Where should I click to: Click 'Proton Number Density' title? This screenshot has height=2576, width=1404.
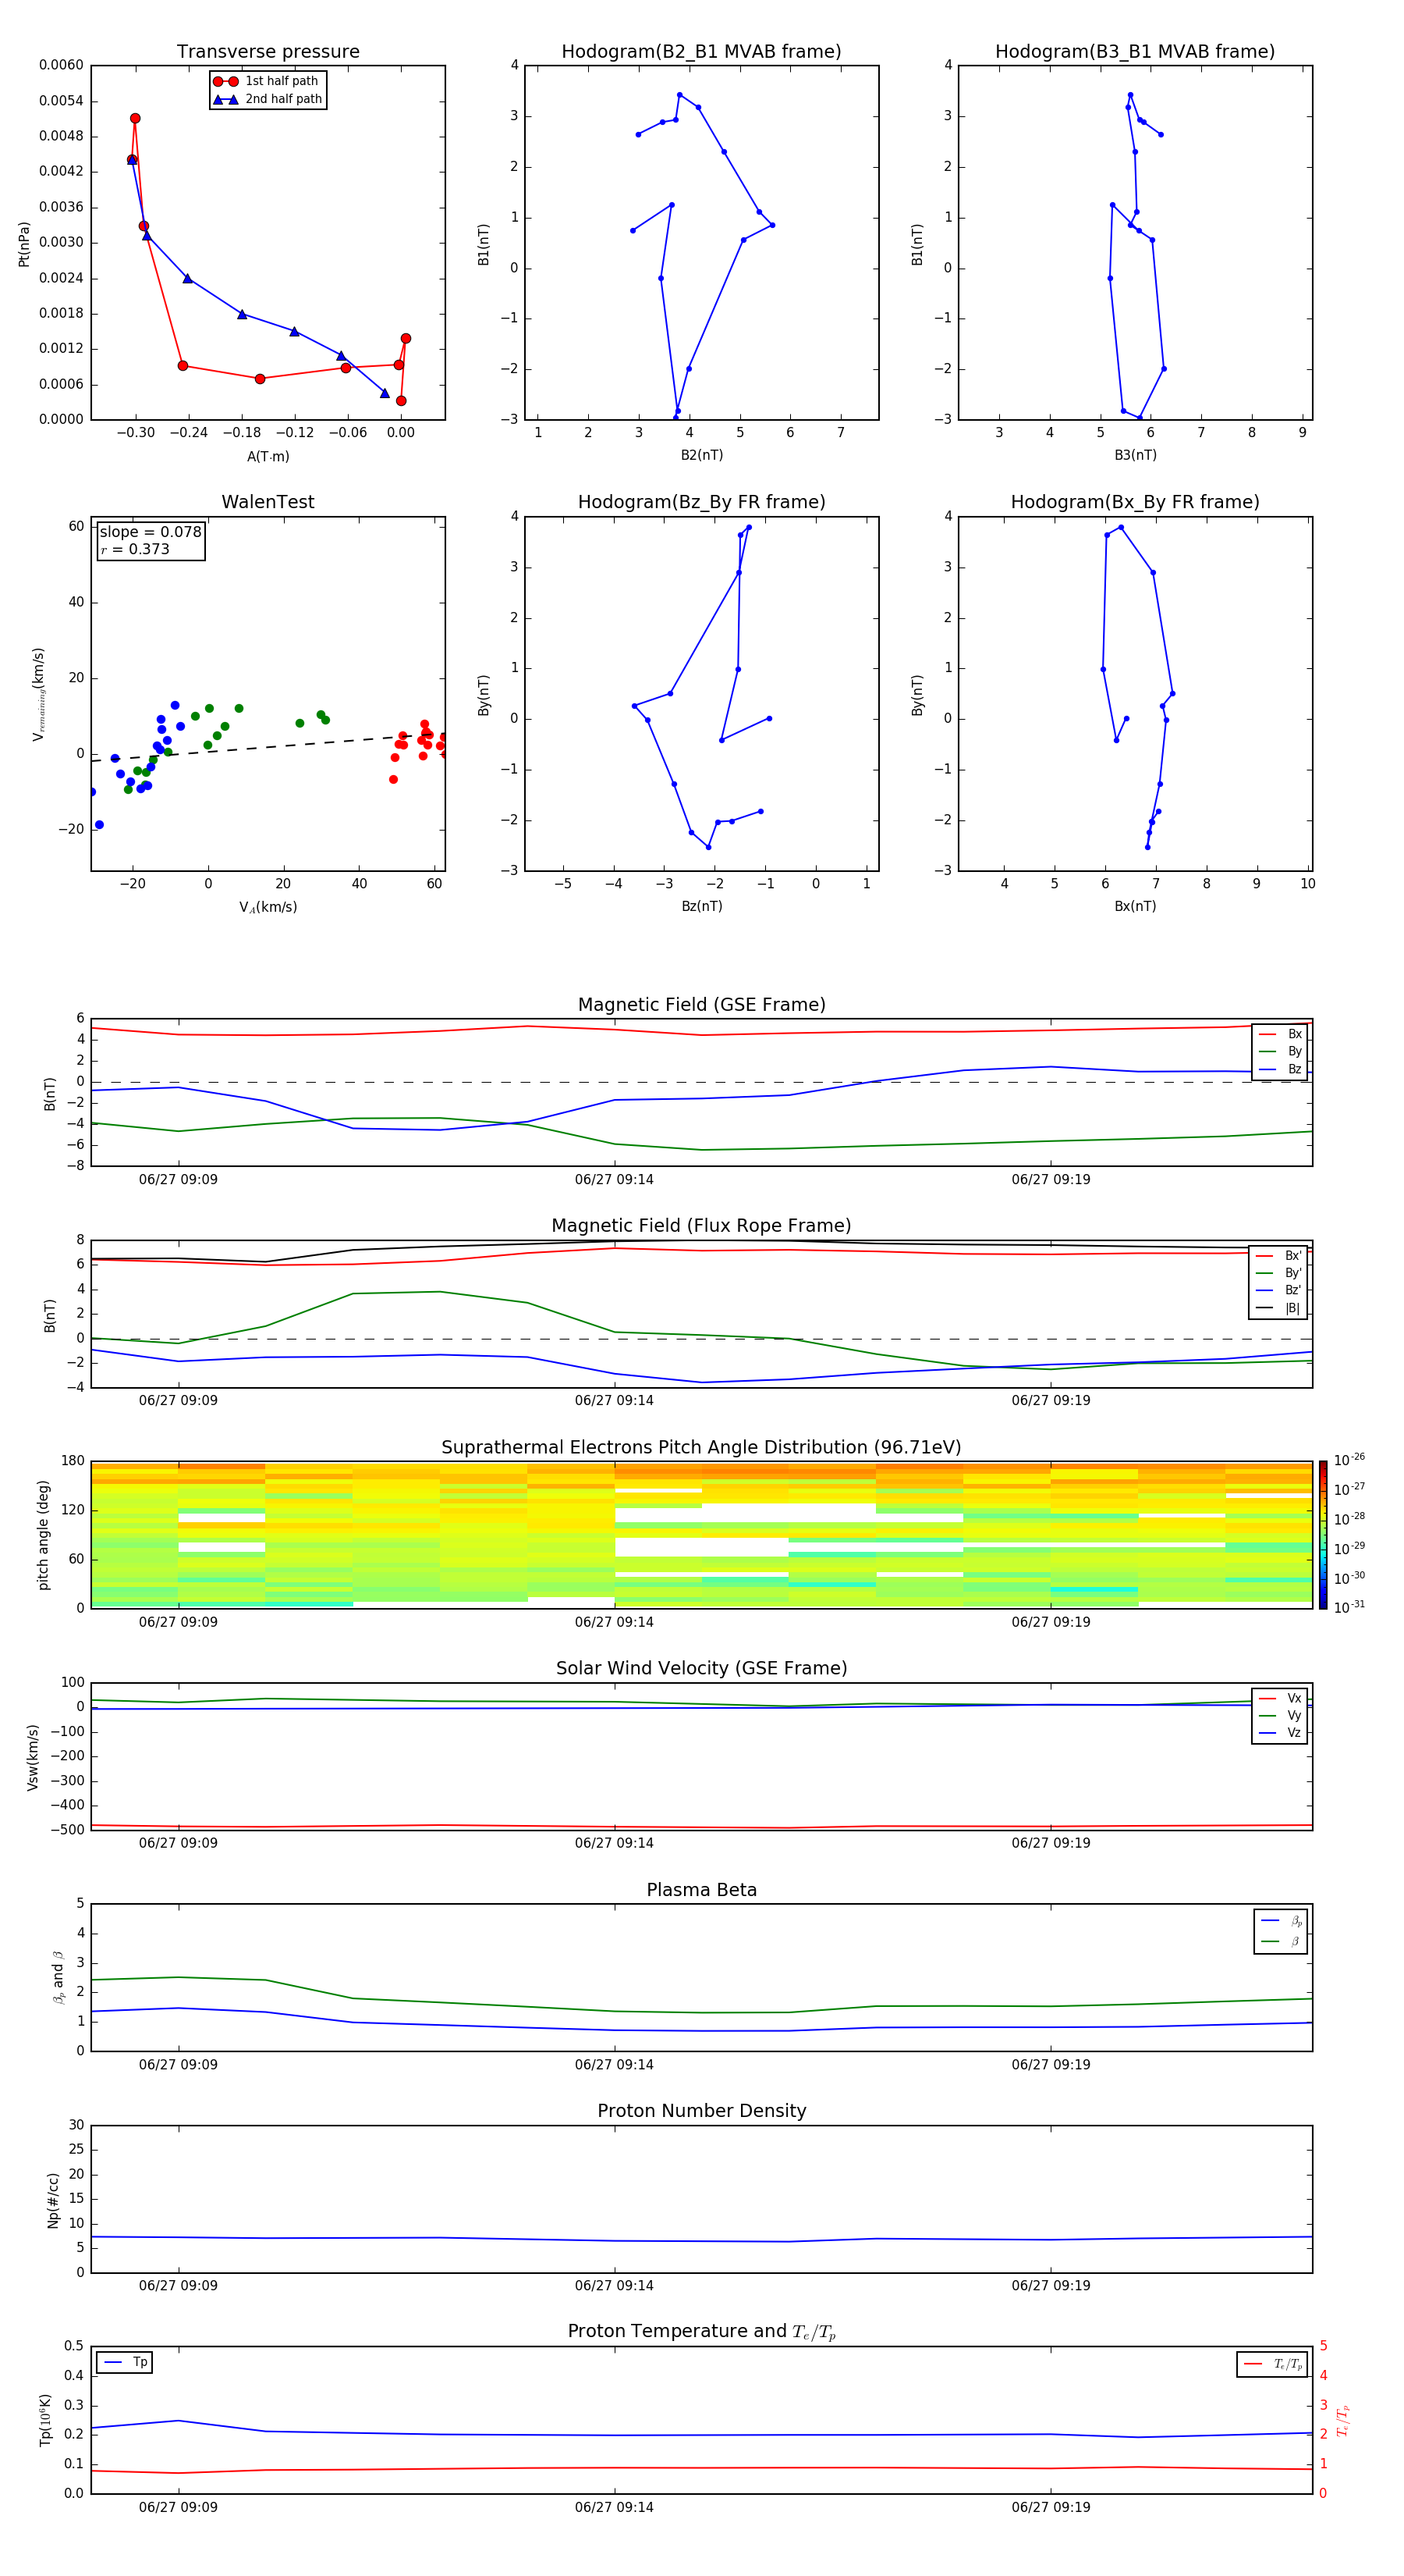(x=701, y=2111)
